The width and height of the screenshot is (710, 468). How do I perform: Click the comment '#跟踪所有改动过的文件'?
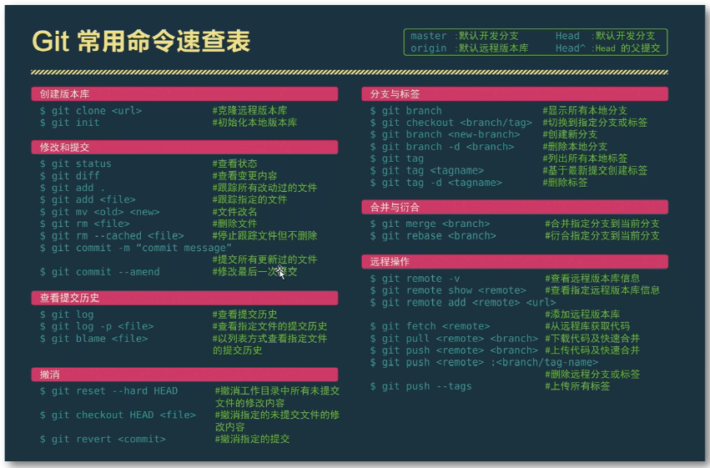coord(264,188)
